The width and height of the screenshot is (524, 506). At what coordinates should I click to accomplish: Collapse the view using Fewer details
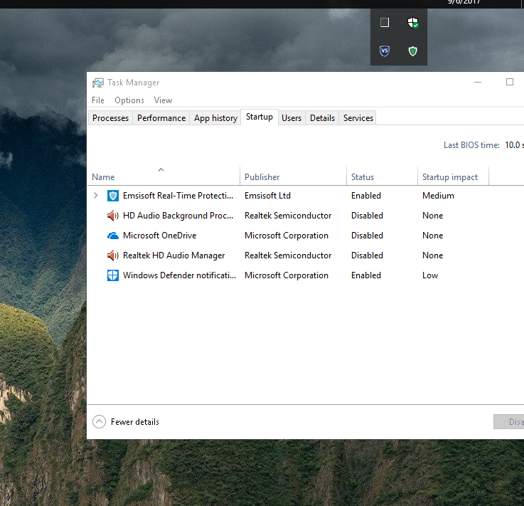point(127,422)
